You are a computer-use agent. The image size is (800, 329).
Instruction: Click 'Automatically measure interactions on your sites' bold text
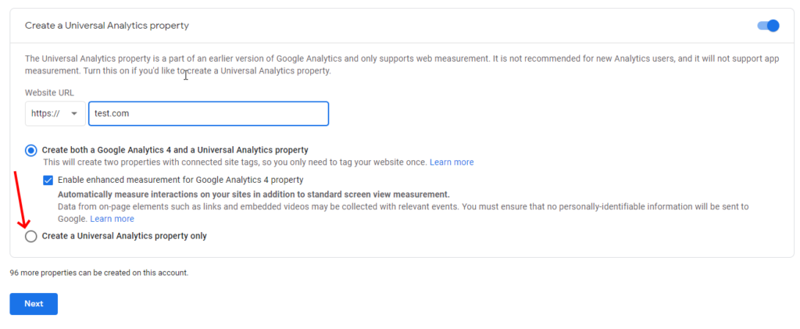(x=254, y=195)
